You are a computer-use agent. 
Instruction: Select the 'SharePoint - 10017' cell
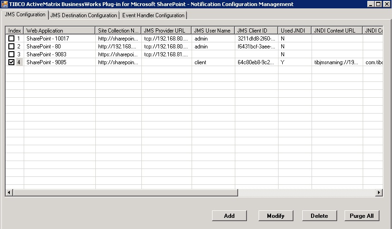(60, 39)
